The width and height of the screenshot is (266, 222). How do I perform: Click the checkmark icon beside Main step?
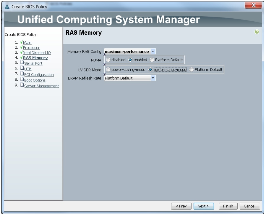[x=21, y=42]
